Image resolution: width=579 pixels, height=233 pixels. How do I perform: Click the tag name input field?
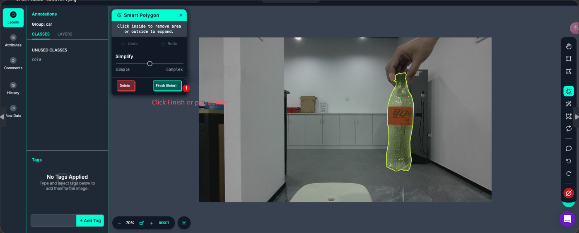pos(53,221)
